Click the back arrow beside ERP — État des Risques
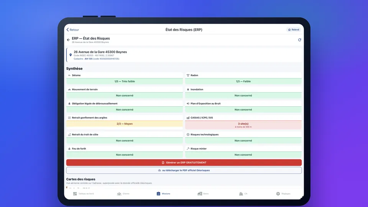Viewport: 368px width, 207px height. coord(68,40)
